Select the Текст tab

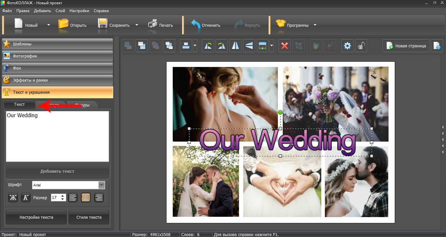19,104
